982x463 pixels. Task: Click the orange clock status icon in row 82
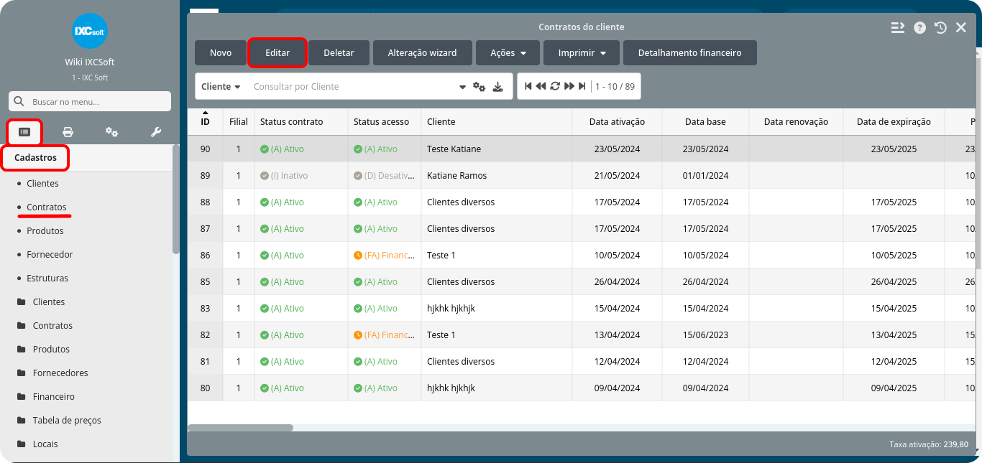[358, 335]
